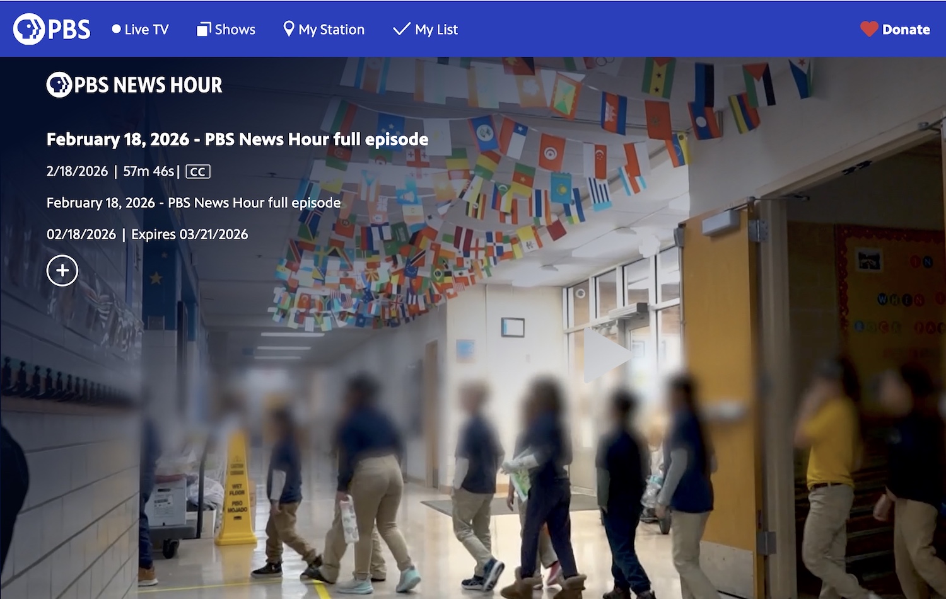
Task: Open the February 18, 2026 full episode title link
Action: click(x=237, y=139)
